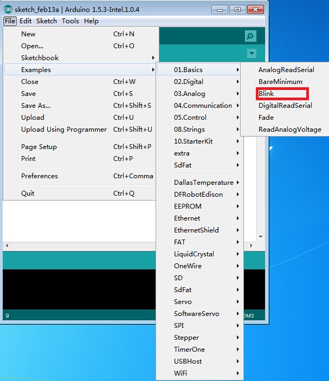Click the Arduino logo in title bar
329x381 pixels.
click(8, 9)
